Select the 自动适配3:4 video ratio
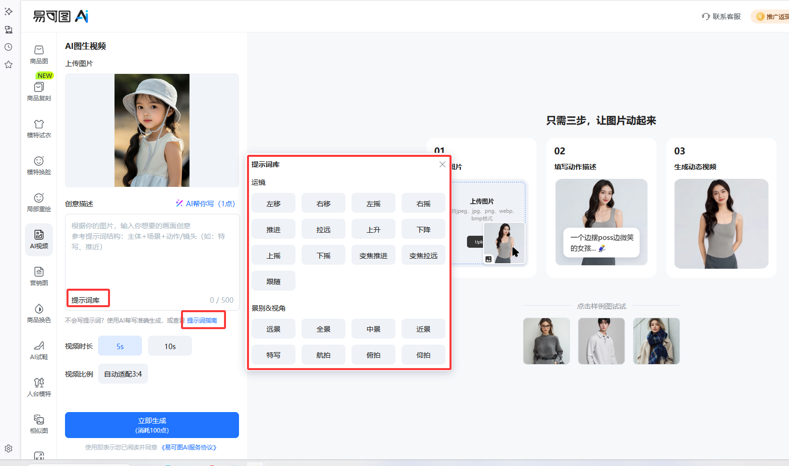Screen dimensions: 789x466 [x=123, y=374]
